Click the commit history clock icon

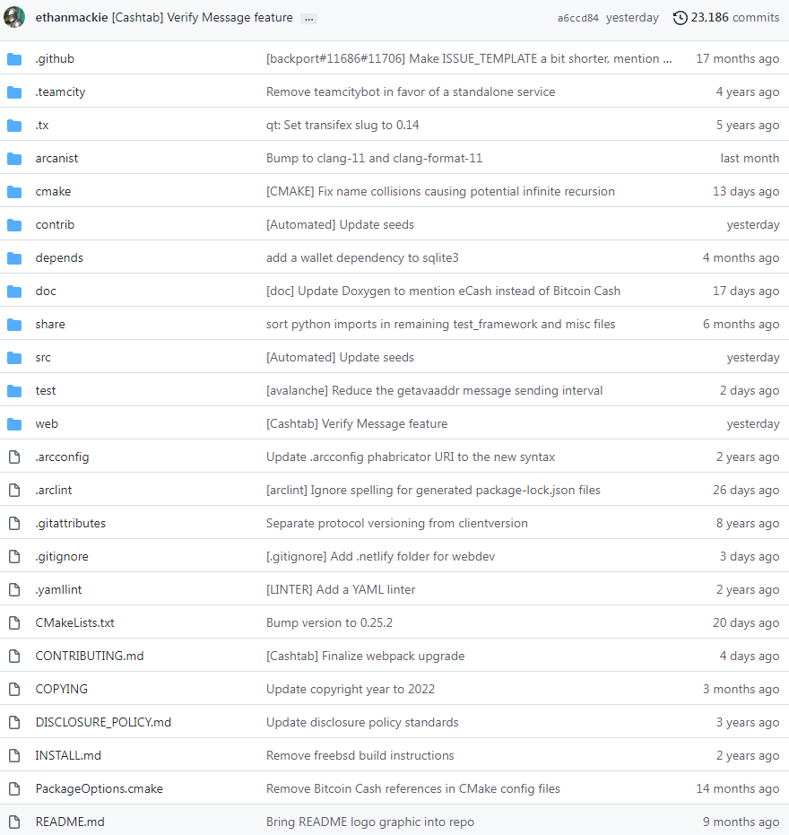680,18
